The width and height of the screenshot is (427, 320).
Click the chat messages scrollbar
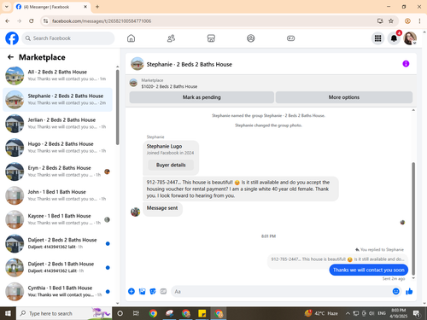click(x=413, y=218)
